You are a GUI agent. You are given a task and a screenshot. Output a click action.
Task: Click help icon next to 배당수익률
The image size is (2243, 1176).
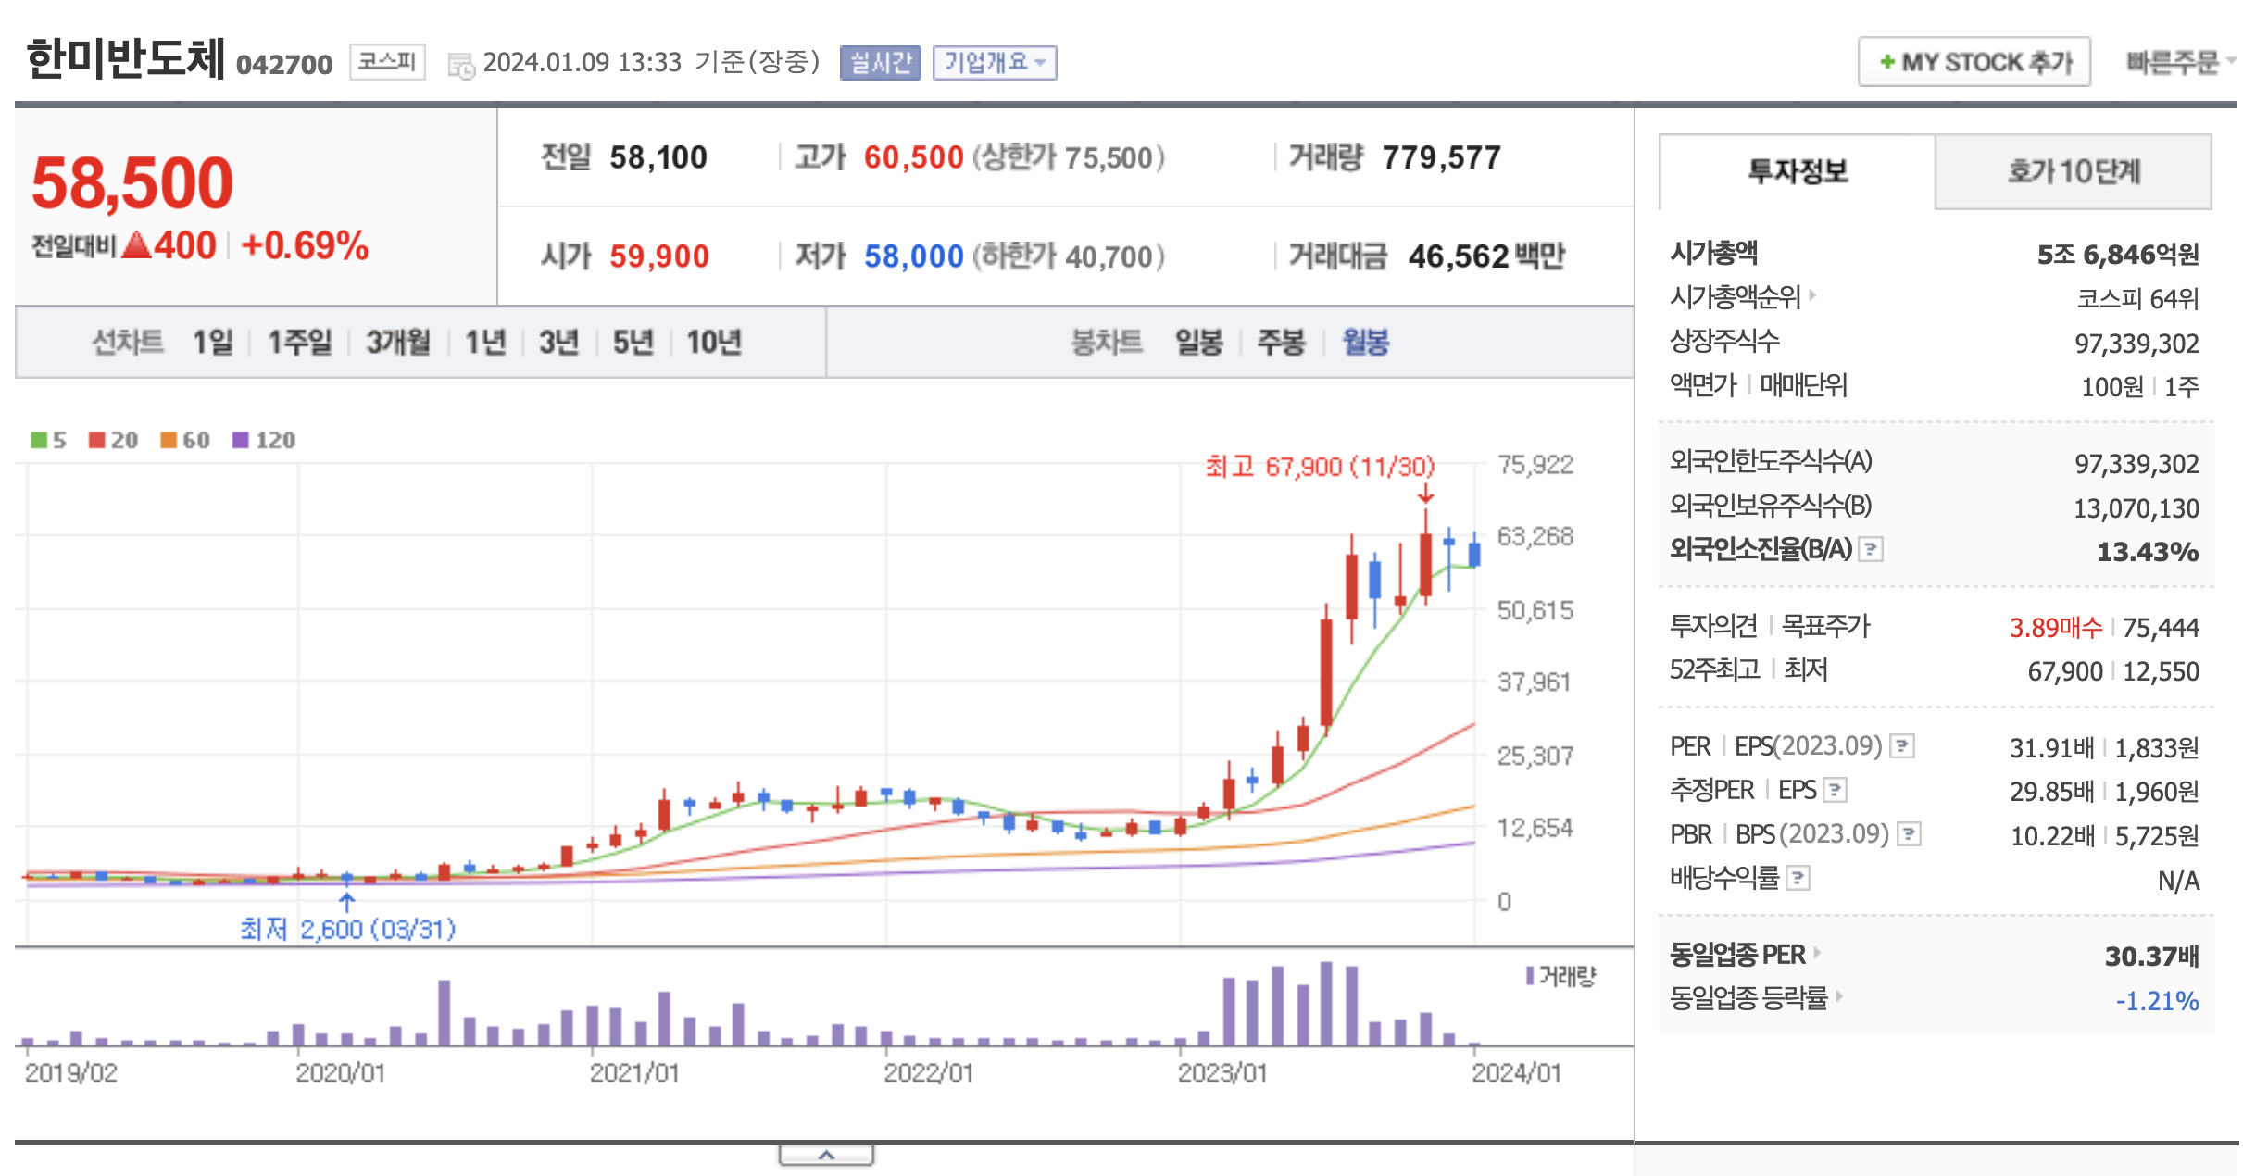1798,878
